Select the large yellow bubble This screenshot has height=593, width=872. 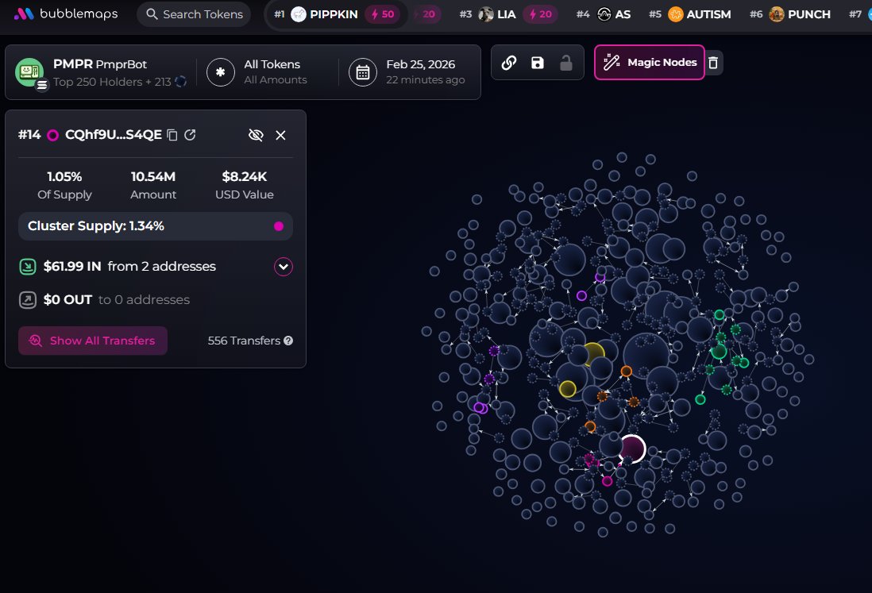click(593, 354)
